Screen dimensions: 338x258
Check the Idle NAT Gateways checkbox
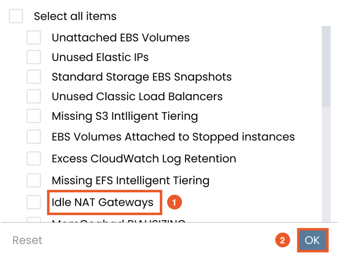pos(34,202)
